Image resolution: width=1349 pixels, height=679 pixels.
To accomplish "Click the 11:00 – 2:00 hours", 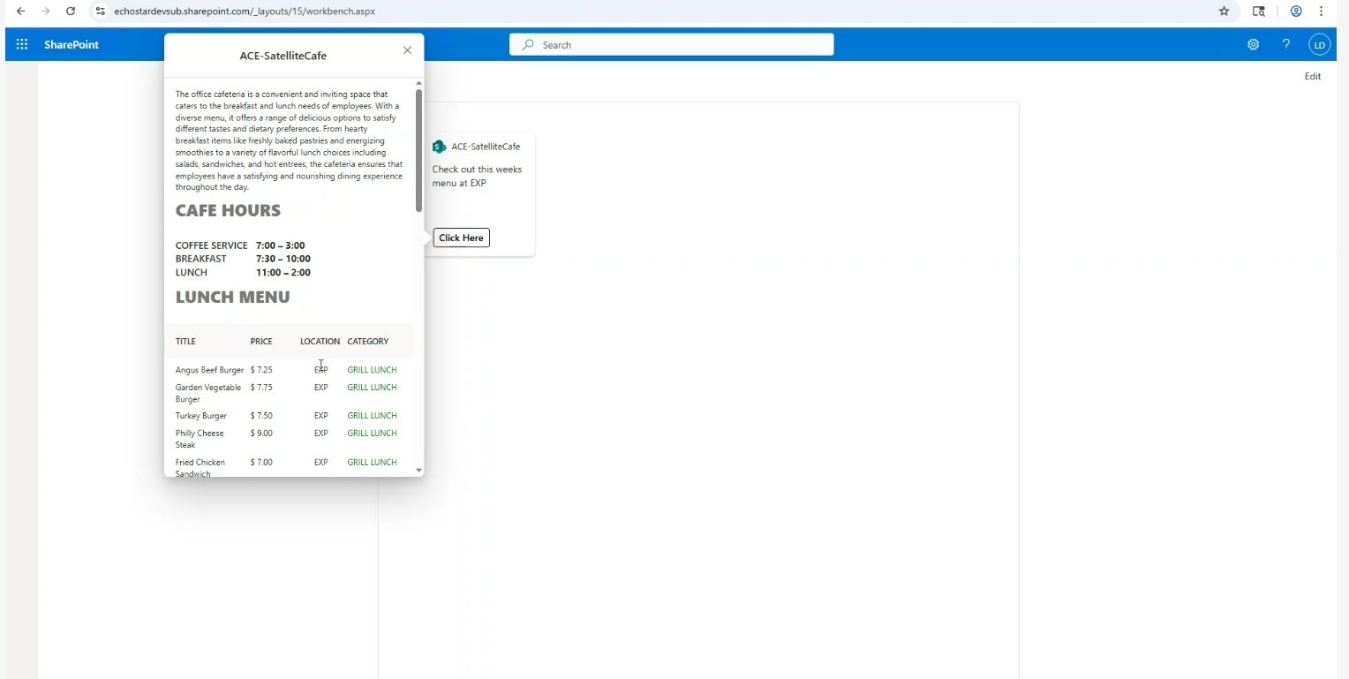I will click(283, 273).
